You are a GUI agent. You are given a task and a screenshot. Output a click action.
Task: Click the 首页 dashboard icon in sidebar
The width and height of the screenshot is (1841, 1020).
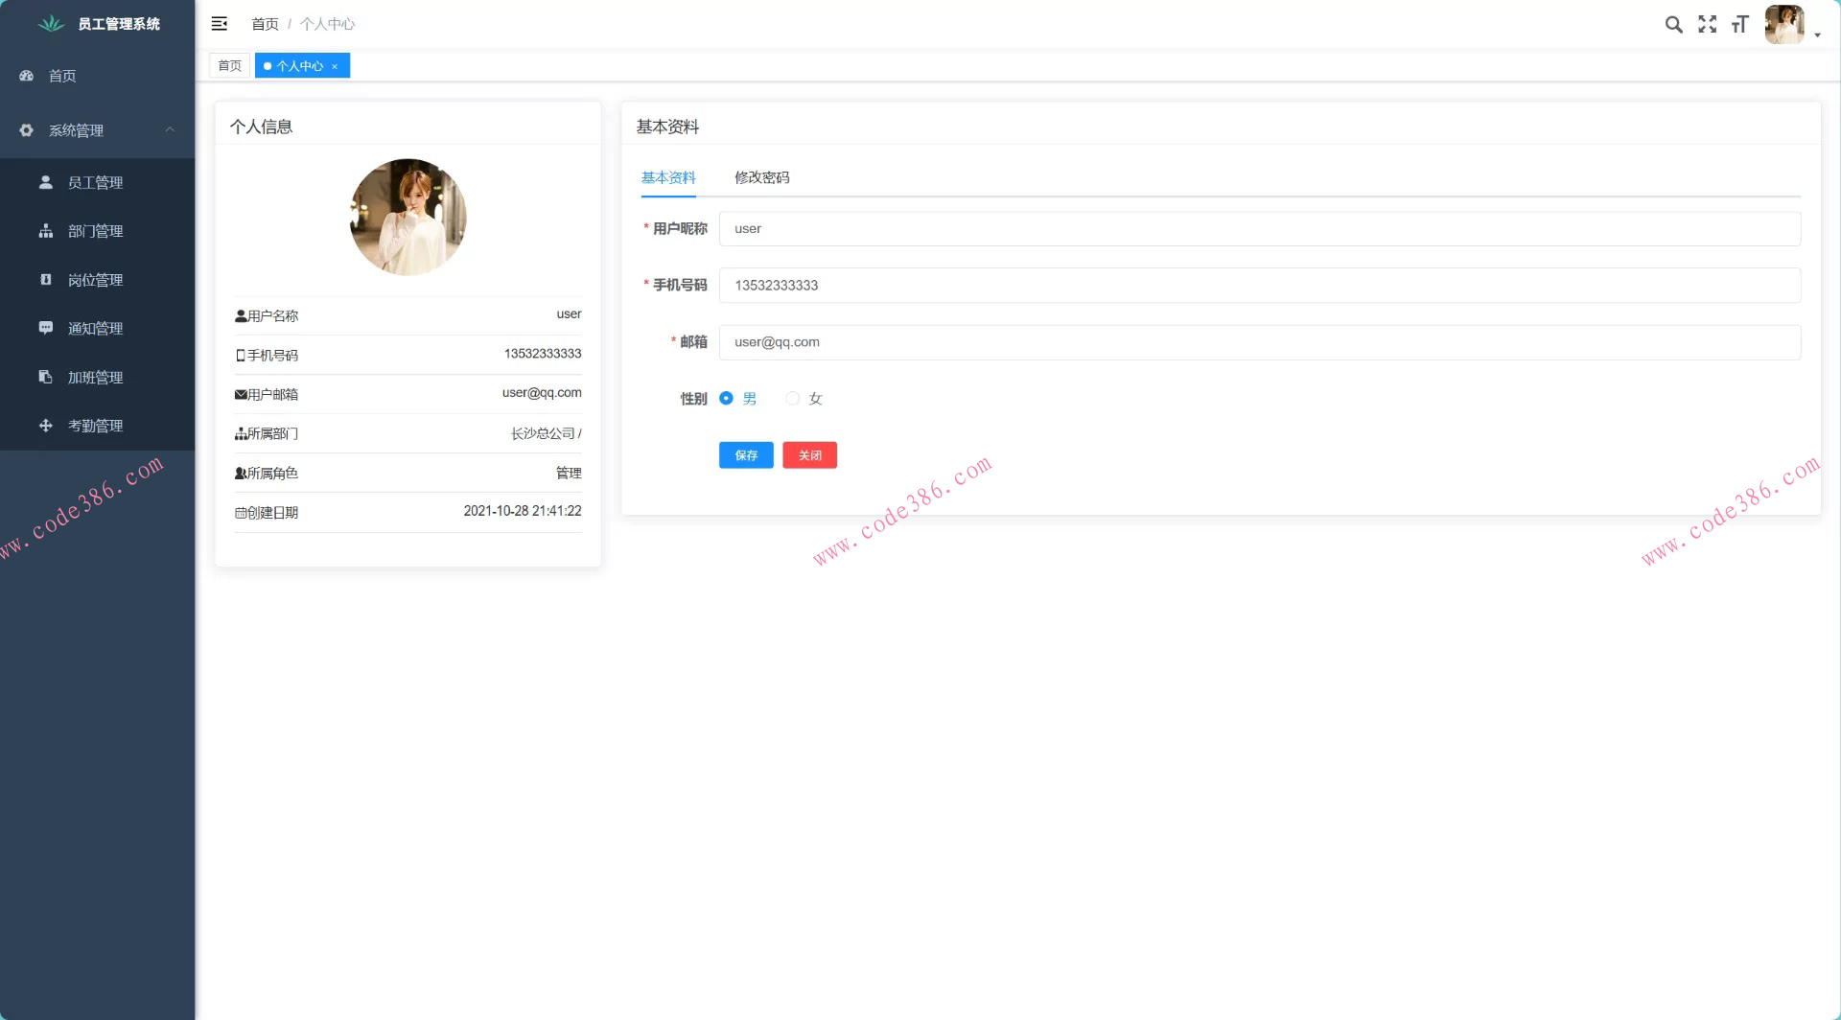[27, 76]
